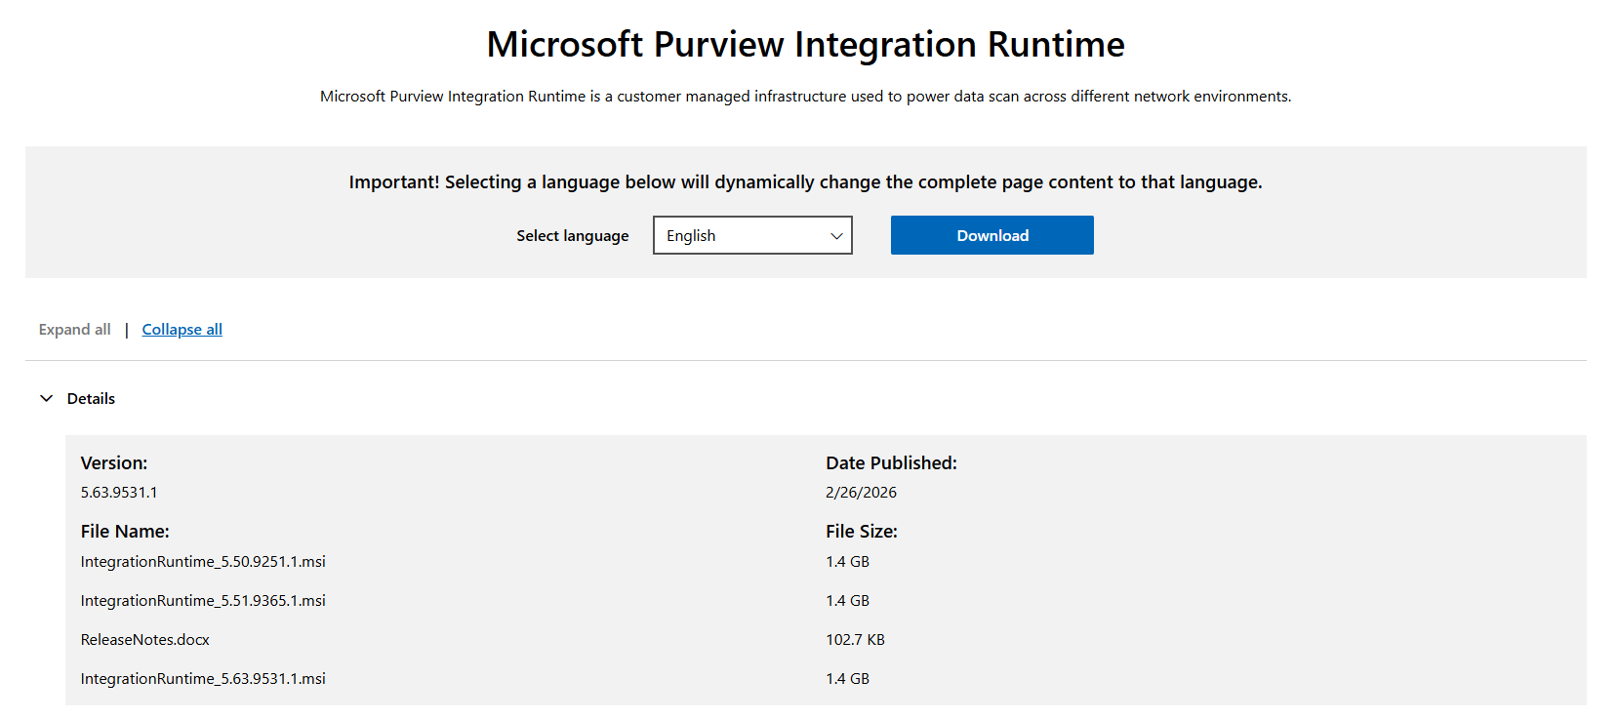Click the published date 2/26/2026

click(x=861, y=493)
